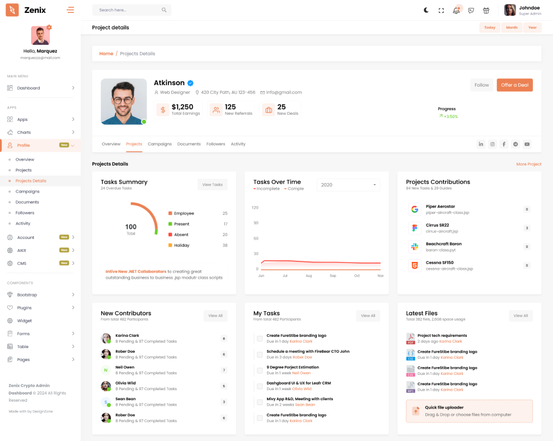Check the 'Schedule a meeting with FireBear CTO John' task
Viewport: 553px width, 441px height.
click(x=260, y=354)
